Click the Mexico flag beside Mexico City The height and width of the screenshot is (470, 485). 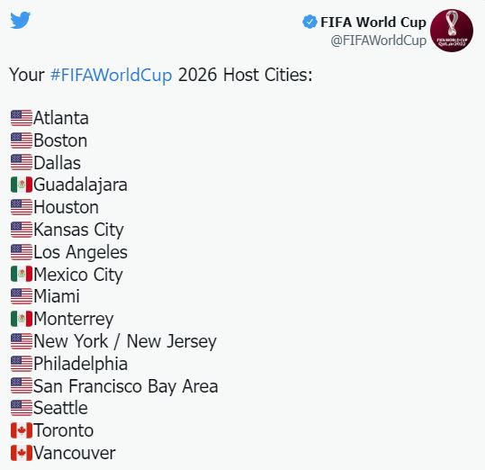(x=22, y=274)
